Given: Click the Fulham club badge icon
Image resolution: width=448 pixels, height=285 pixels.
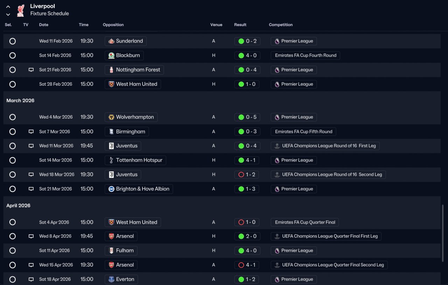Looking at the screenshot, I should (111, 251).
